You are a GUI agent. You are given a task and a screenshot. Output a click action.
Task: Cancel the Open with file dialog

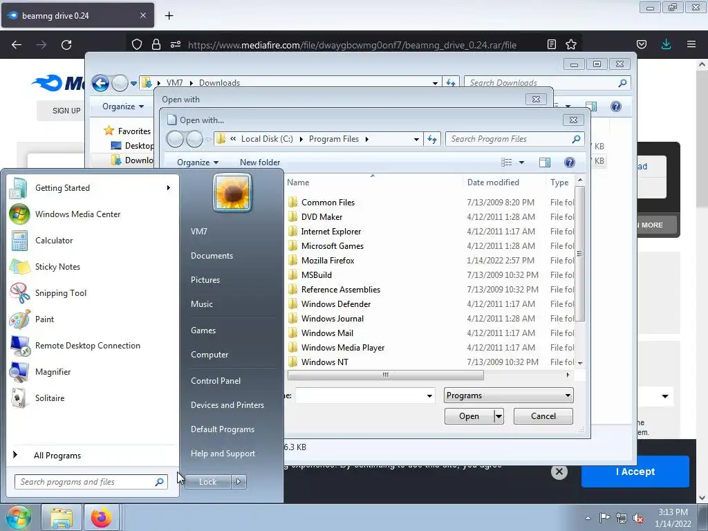pyautogui.click(x=543, y=416)
